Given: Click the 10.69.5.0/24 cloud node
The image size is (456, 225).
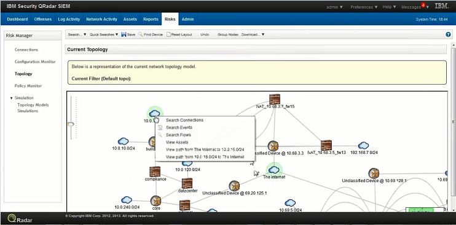Looking at the screenshot, I should tap(290, 203).
